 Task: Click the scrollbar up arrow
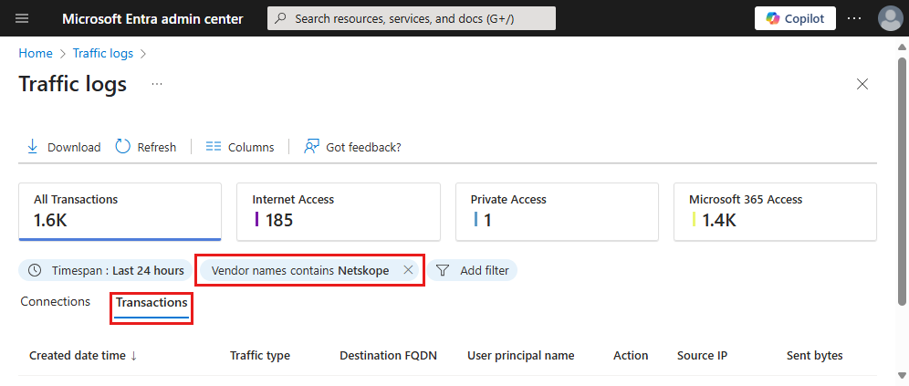(x=902, y=47)
